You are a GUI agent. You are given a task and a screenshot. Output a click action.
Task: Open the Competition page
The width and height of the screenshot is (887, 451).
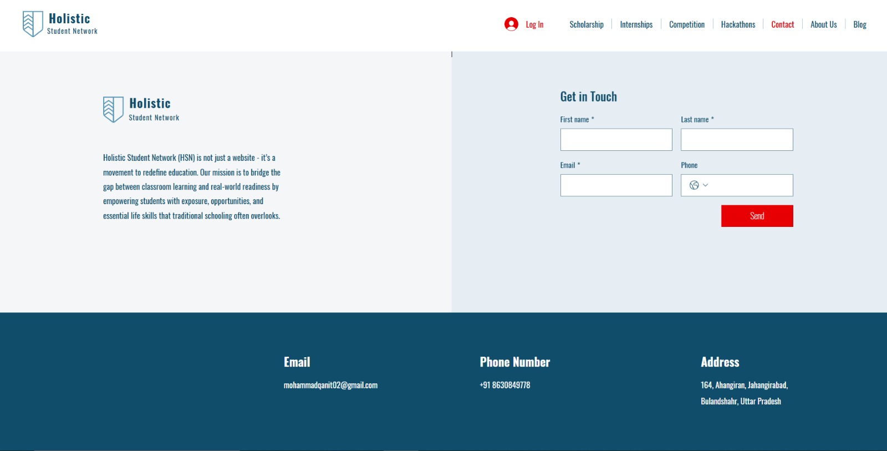point(686,24)
